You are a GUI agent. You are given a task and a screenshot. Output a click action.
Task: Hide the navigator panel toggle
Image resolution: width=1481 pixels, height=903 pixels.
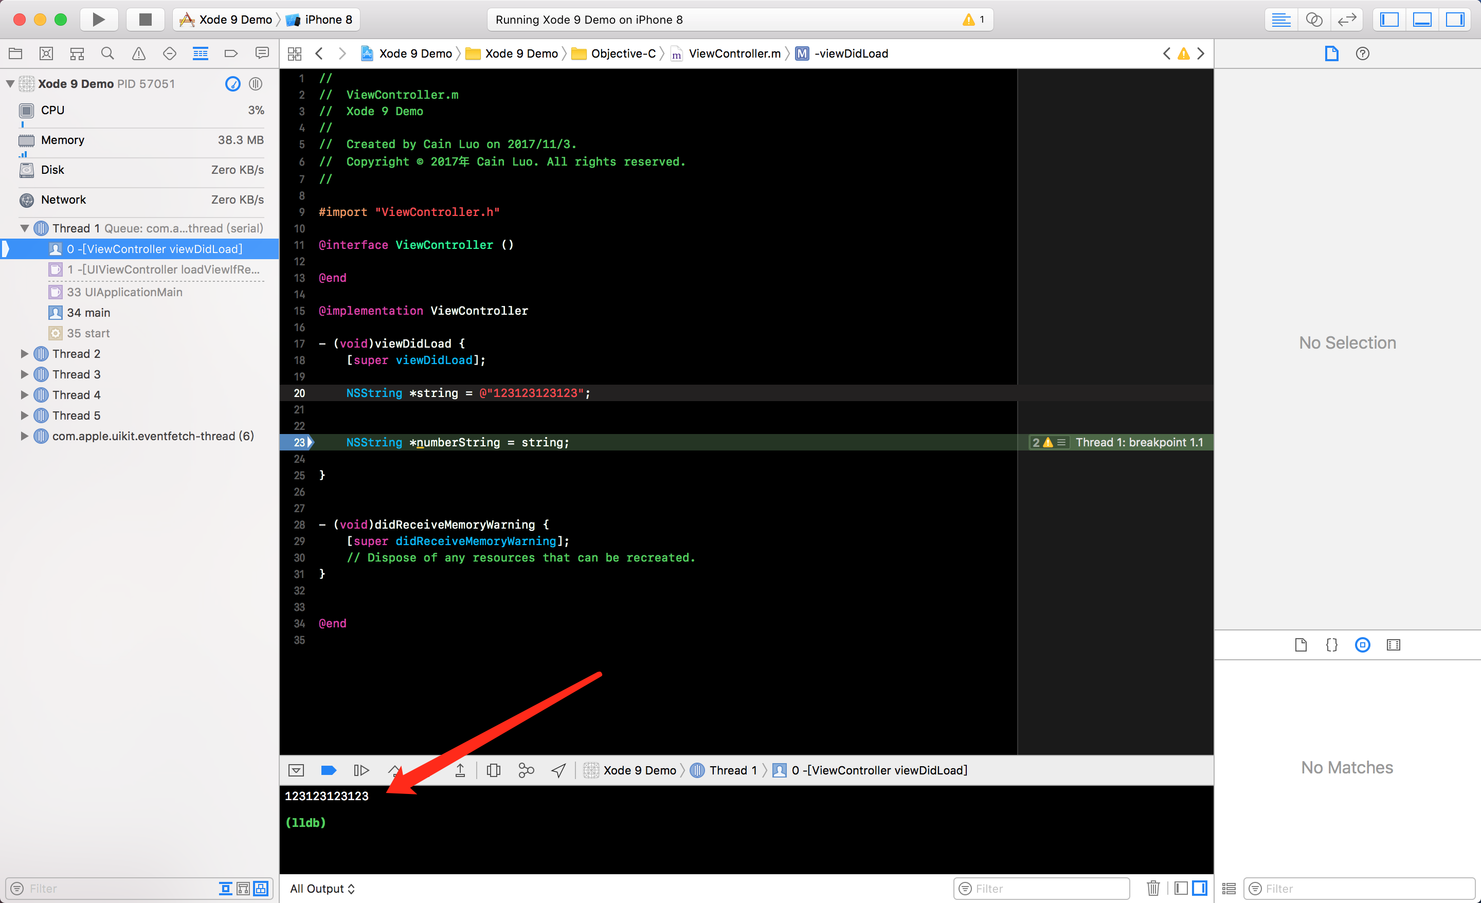1389,19
